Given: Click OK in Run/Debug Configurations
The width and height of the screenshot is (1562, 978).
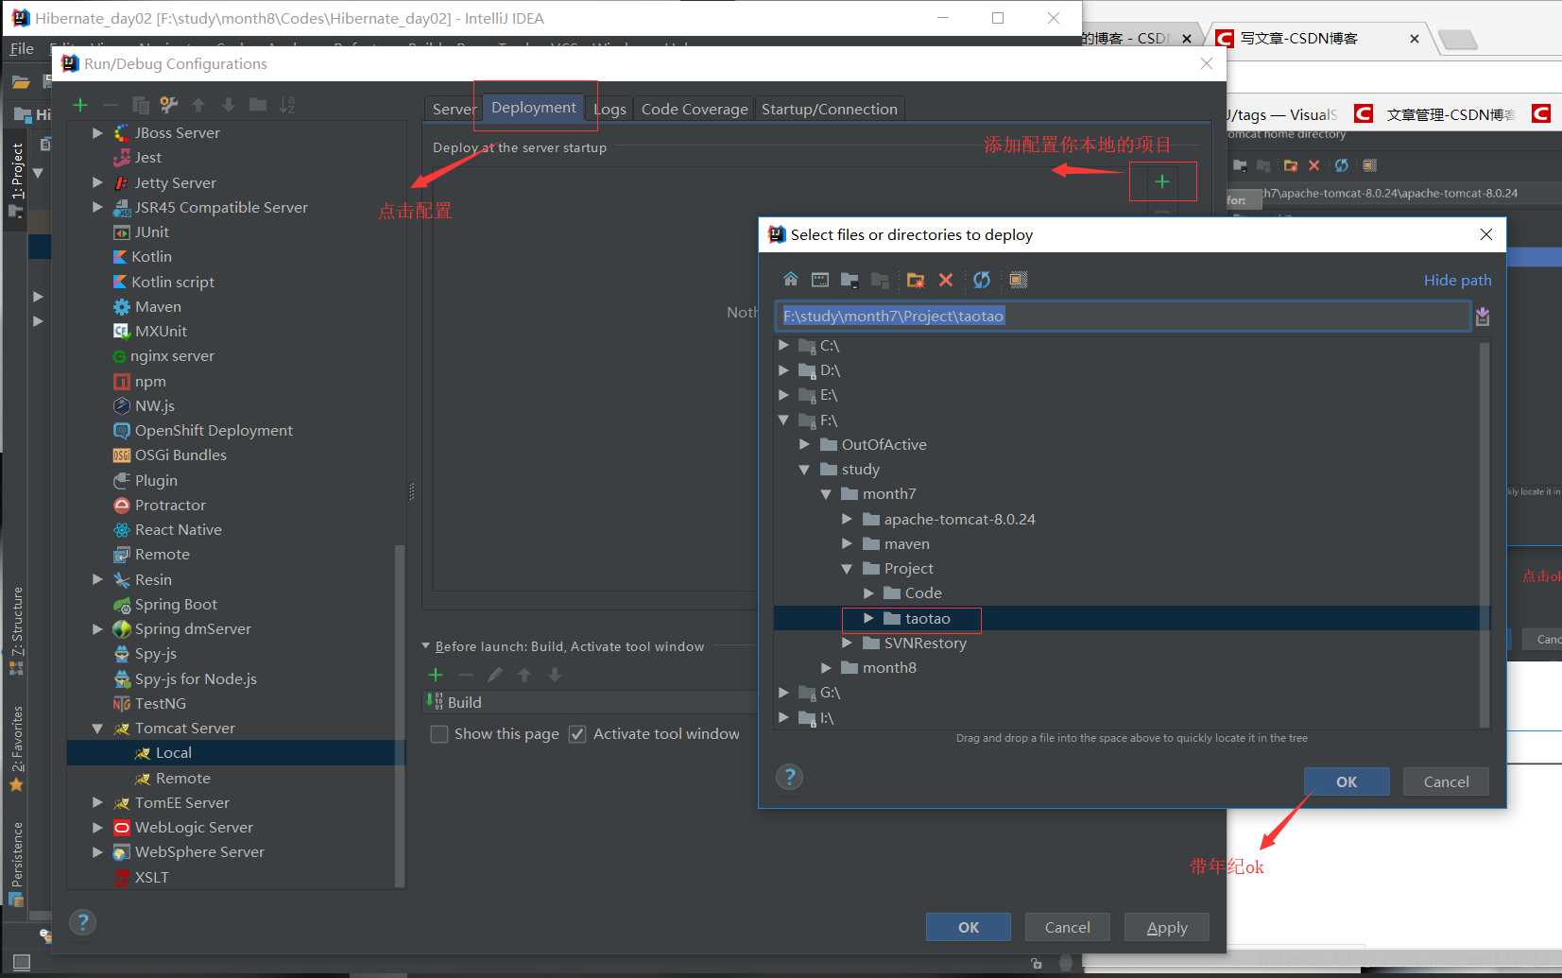Looking at the screenshot, I should 969,928.
